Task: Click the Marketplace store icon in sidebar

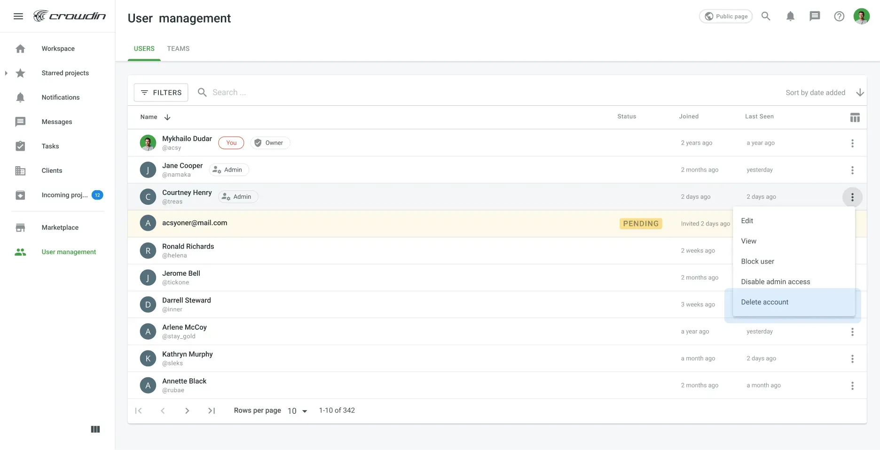Action: (x=20, y=227)
